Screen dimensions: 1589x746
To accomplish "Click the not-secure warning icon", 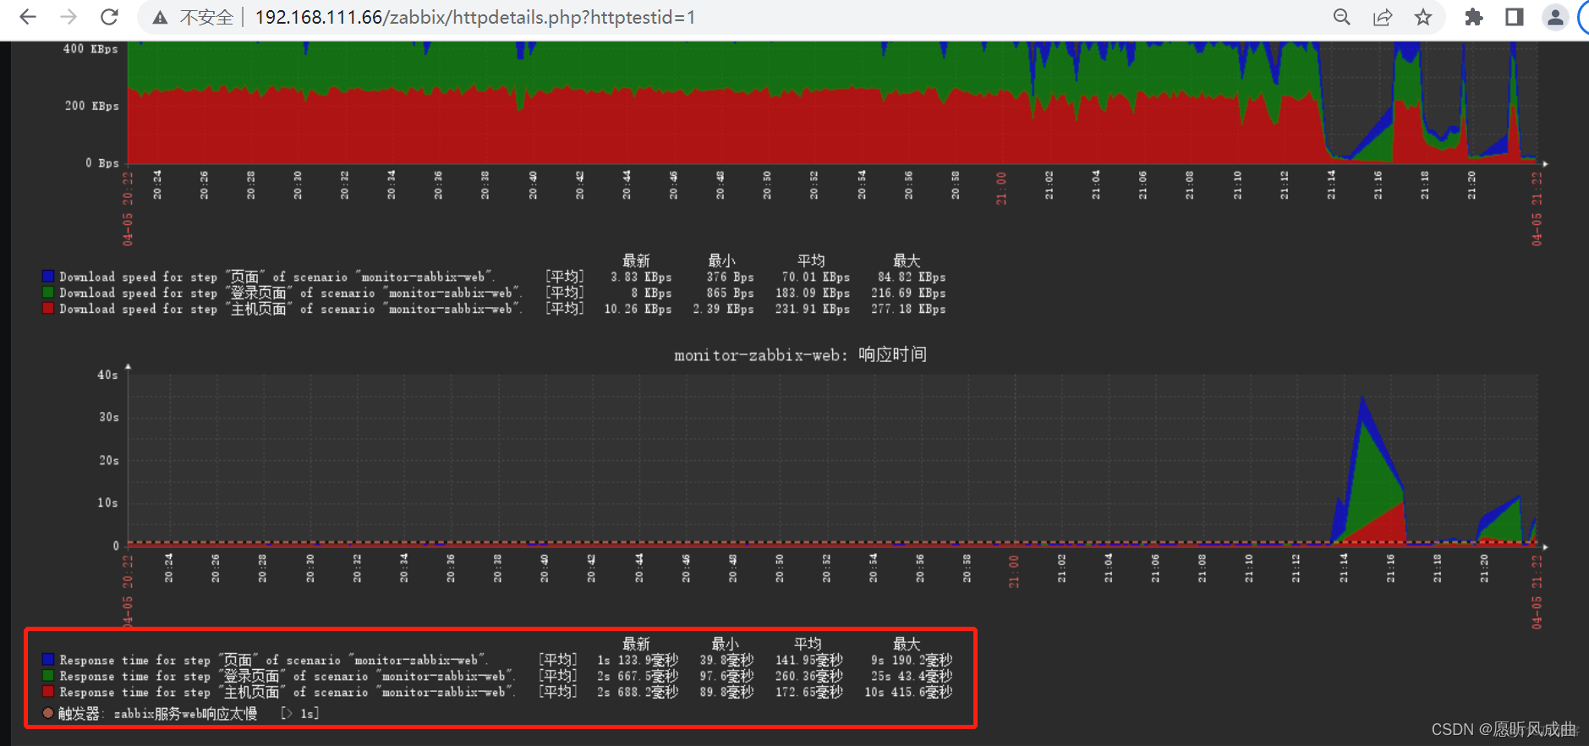I will pos(160,18).
